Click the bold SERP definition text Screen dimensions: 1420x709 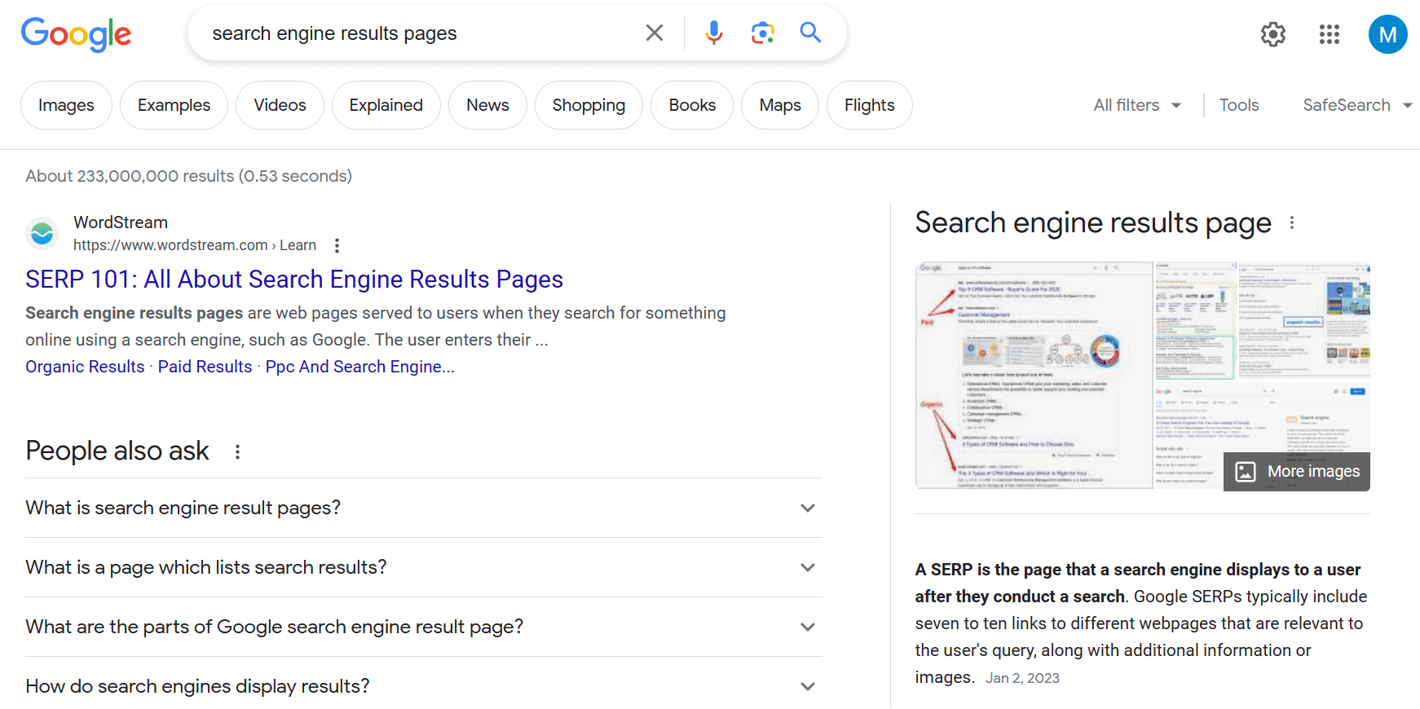coord(1138,583)
